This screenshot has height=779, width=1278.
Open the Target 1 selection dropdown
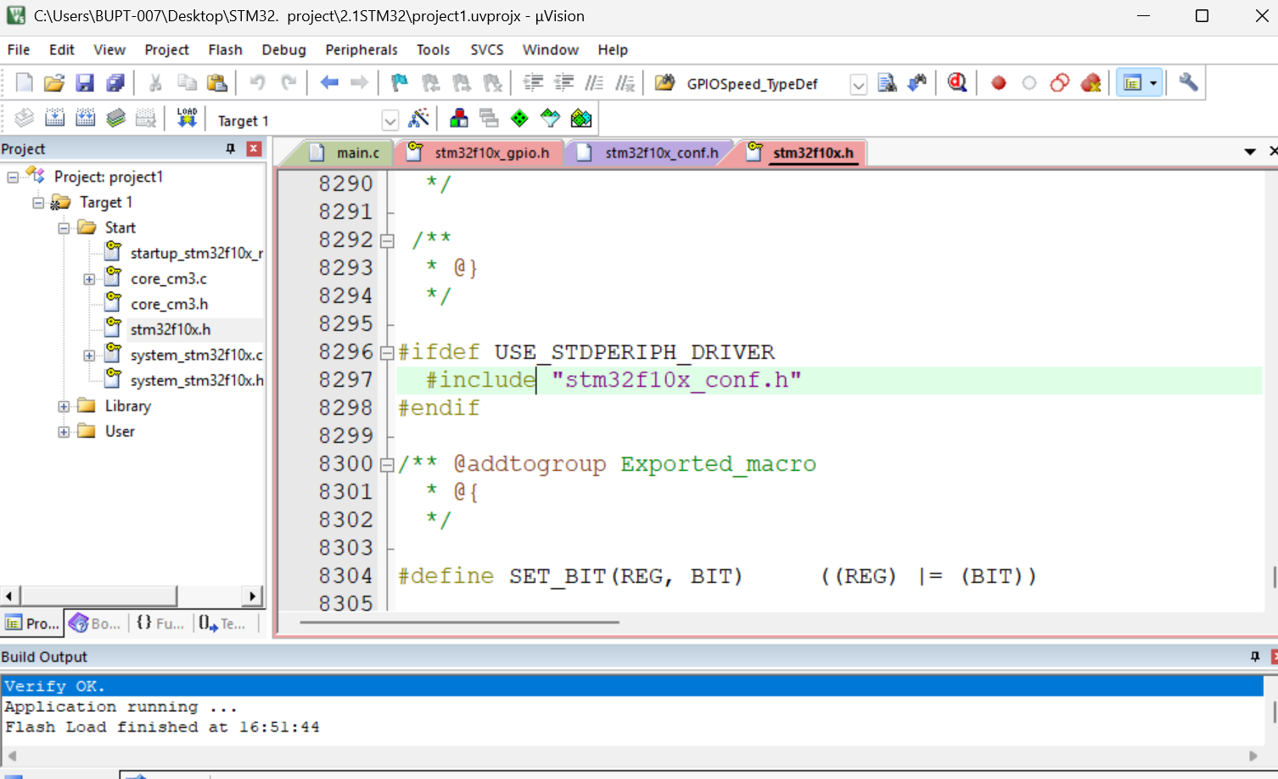pos(390,120)
